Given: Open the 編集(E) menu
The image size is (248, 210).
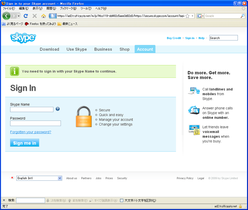Looking at the screenshot, I should [x=24, y=8].
